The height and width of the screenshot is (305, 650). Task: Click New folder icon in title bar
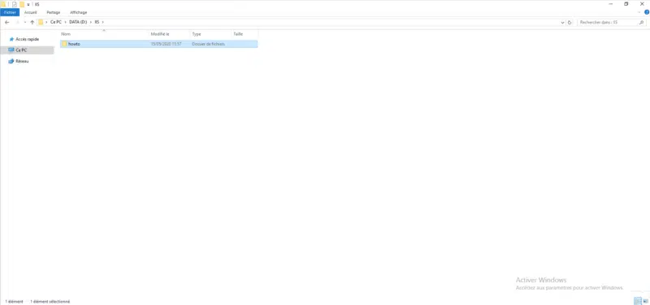tap(22, 4)
